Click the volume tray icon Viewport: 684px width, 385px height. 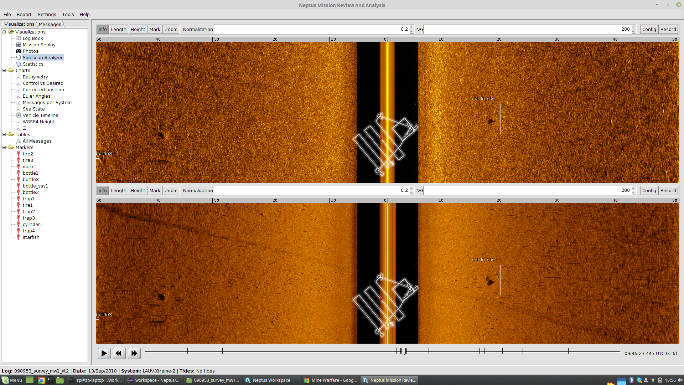pos(680,380)
